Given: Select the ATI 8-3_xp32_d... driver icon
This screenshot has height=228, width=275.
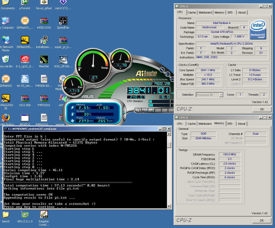Looking at the screenshot, I should (x=25, y=62).
